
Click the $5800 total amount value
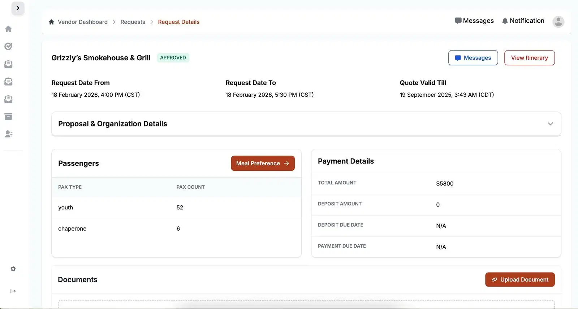(445, 183)
